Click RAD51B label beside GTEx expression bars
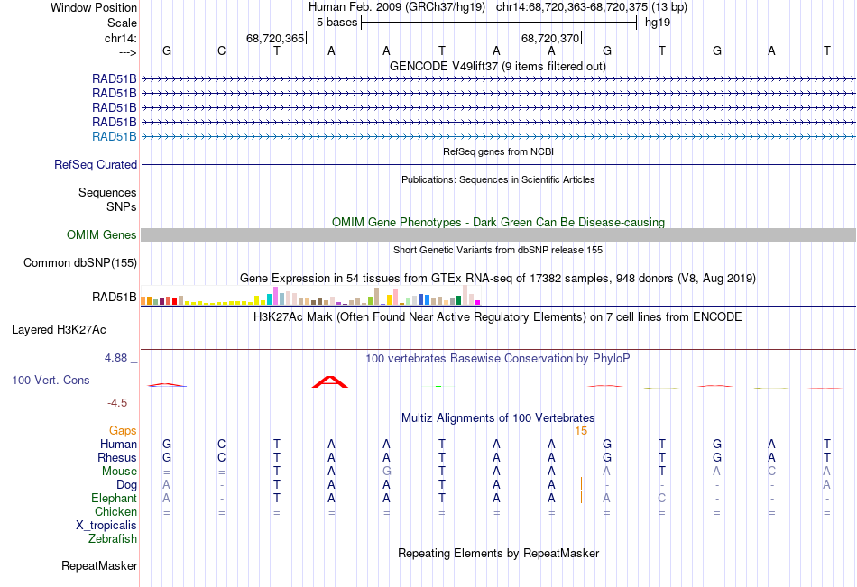 click(x=115, y=298)
